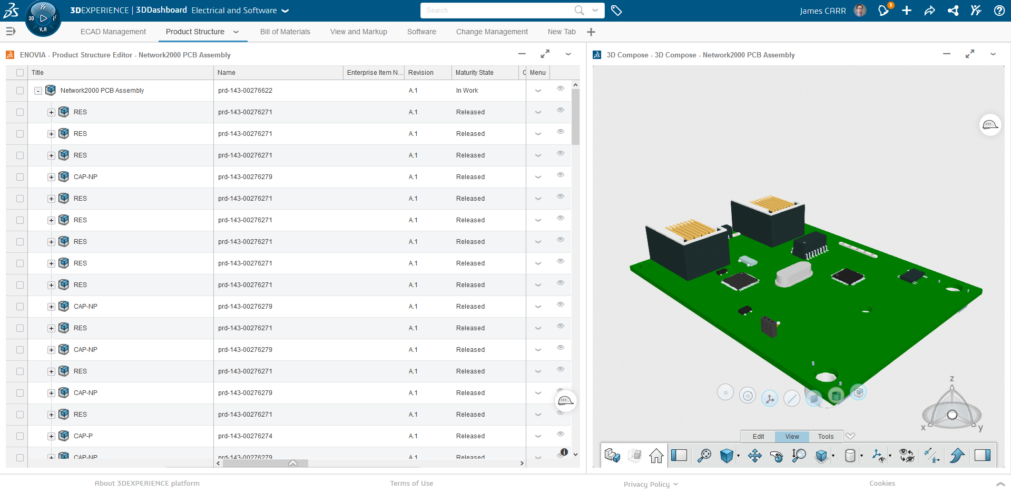Click the 3D compass launcher icon

(x=43, y=18)
